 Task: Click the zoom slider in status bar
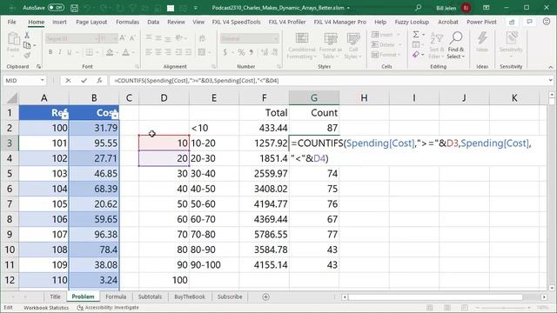tap(503, 308)
